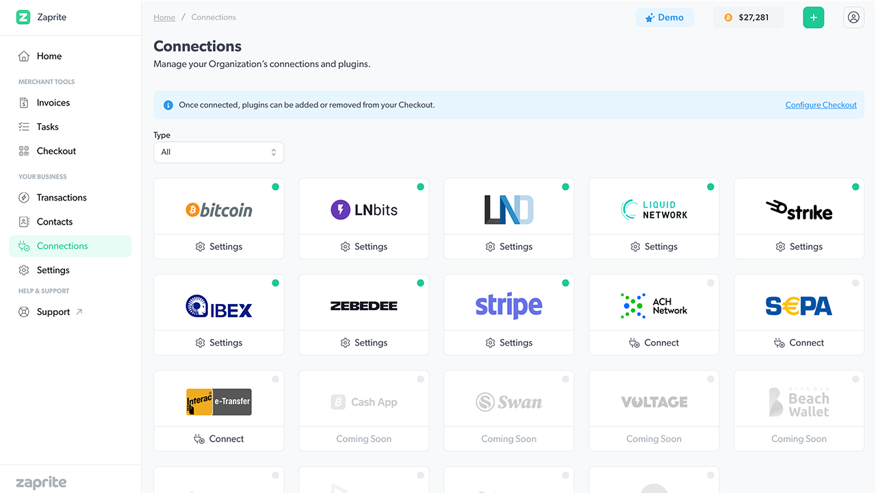Open Settings for Strike

pyautogui.click(x=799, y=246)
